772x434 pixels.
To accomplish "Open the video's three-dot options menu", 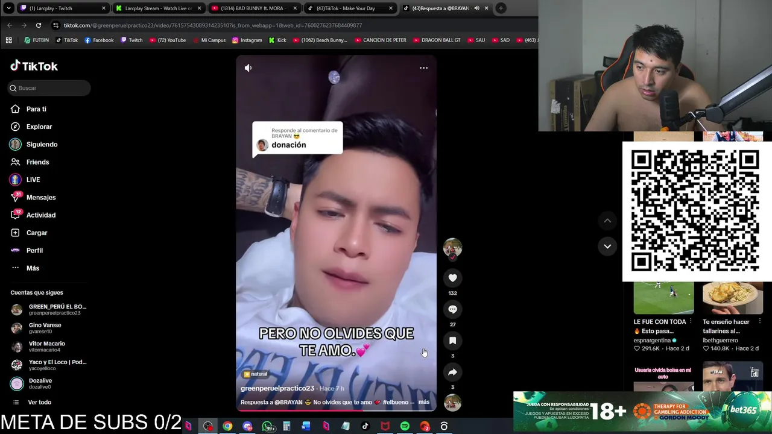I will pyautogui.click(x=423, y=68).
